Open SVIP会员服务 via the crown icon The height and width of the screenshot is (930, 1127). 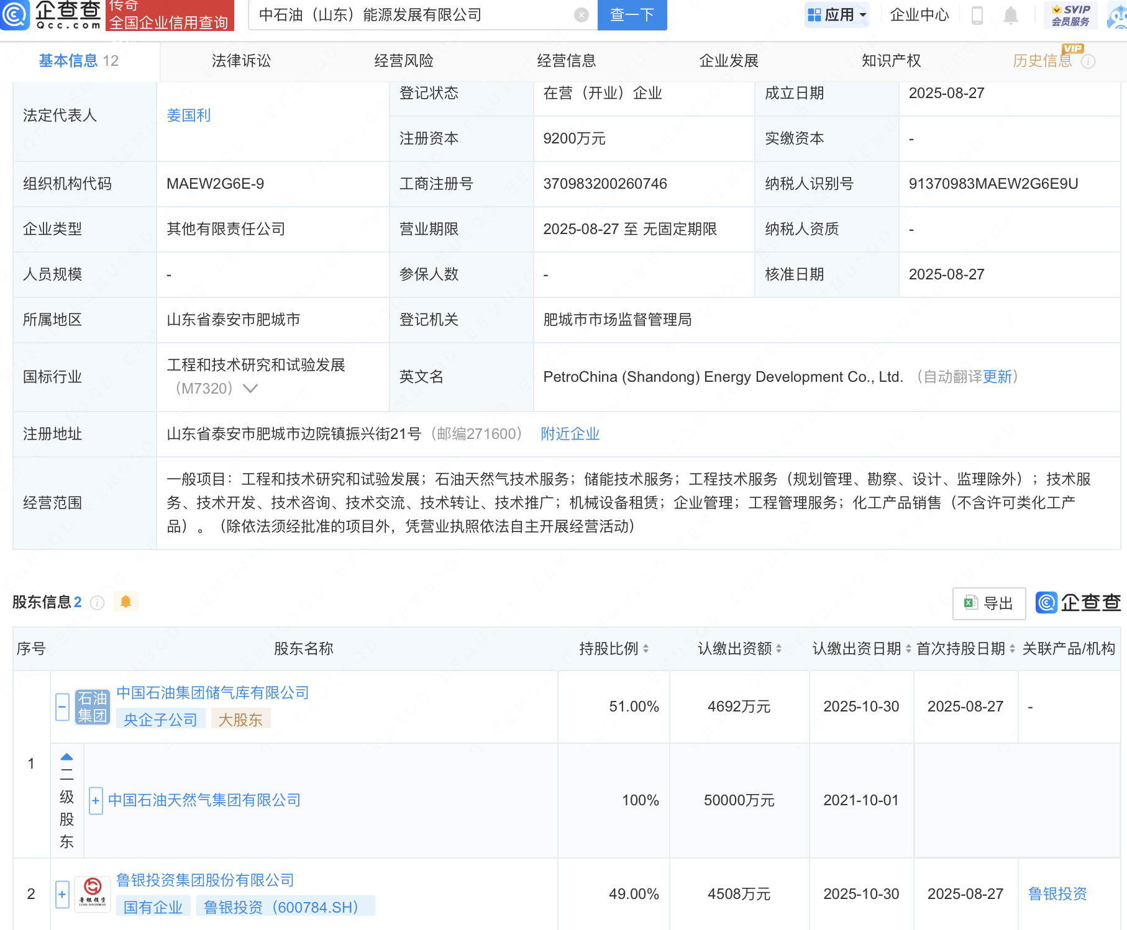(x=1072, y=15)
